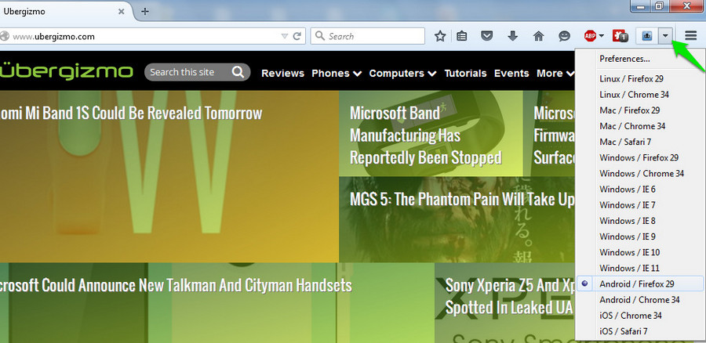
Task: Click the Ubergizmo logo
Action: pyautogui.click(x=67, y=71)
